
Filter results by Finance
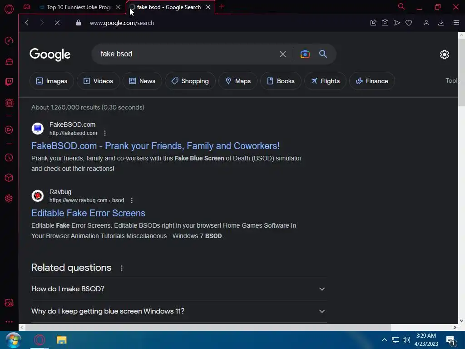click(x=372, y=81)
